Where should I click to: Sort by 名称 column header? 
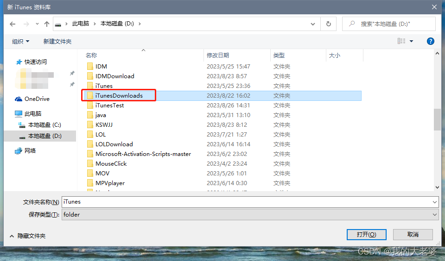coord(91,55)
